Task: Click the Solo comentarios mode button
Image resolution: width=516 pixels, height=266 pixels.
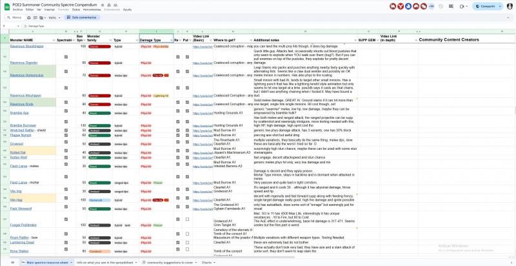Action: [82, 17]
